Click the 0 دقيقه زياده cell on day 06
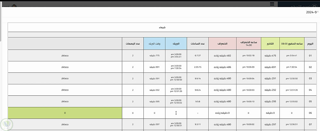Viewport: 320px width, 131px height. [x=222, y=113]
